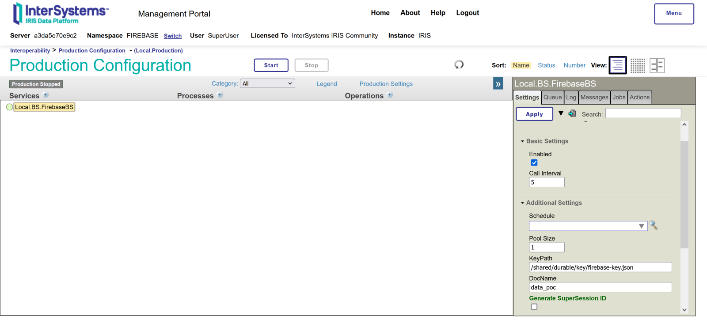This screenshot has height=320, width=707.
Task: Select the split column view icon
Action: pos(657,65)
